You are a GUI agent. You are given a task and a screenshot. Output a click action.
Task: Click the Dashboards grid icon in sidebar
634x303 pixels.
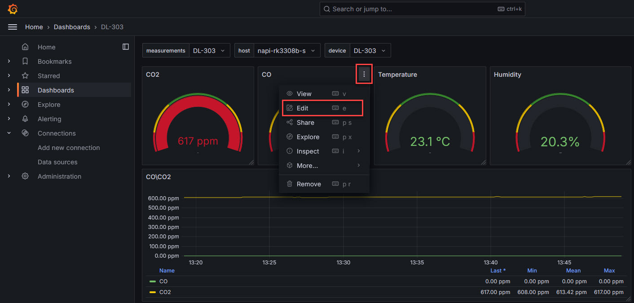tap(25, 90)
